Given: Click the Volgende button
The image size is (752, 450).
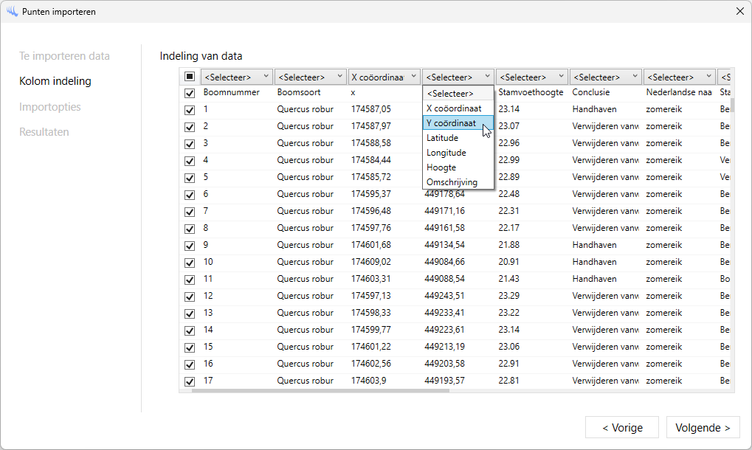Looking at the screenshot, I should (703, 428).
